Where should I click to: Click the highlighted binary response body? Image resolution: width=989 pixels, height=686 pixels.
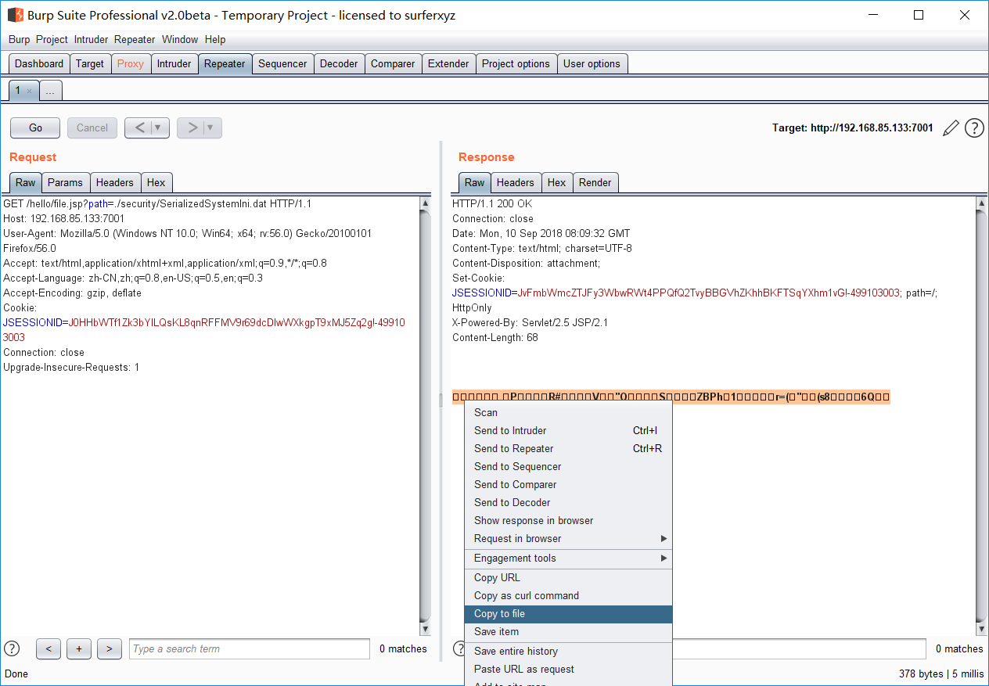click(x=671, y=397)
